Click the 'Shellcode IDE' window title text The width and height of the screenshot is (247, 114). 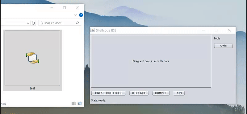106,31
